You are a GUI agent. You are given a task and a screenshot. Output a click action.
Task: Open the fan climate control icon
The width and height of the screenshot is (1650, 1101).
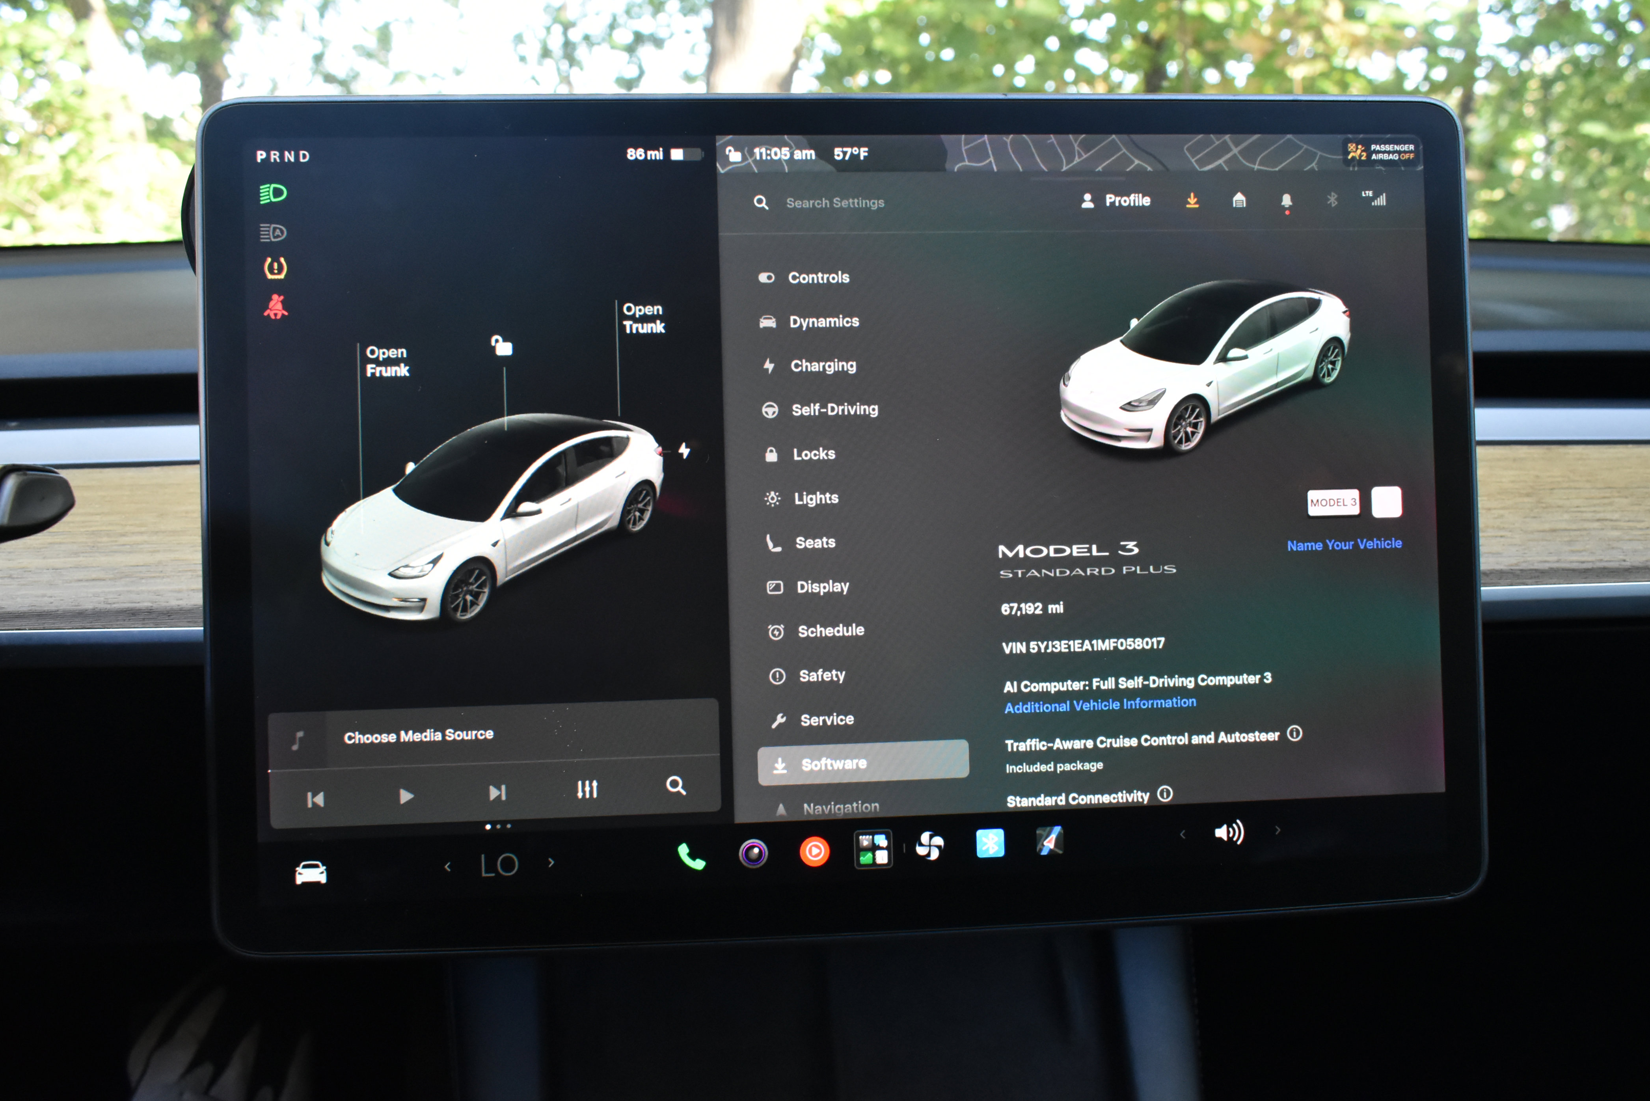click(930, 846)
